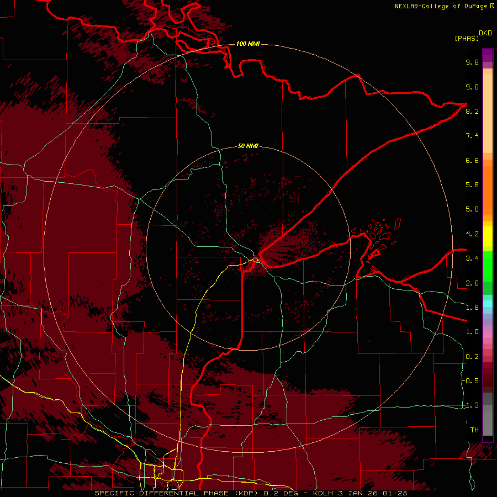Click the 8.2 scale value
Image resolution: width=497 pixels, height=497 pixels.
click(x=472, y=111)
